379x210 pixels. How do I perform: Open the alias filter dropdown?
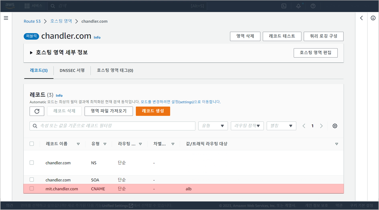[x=281, y=126]
